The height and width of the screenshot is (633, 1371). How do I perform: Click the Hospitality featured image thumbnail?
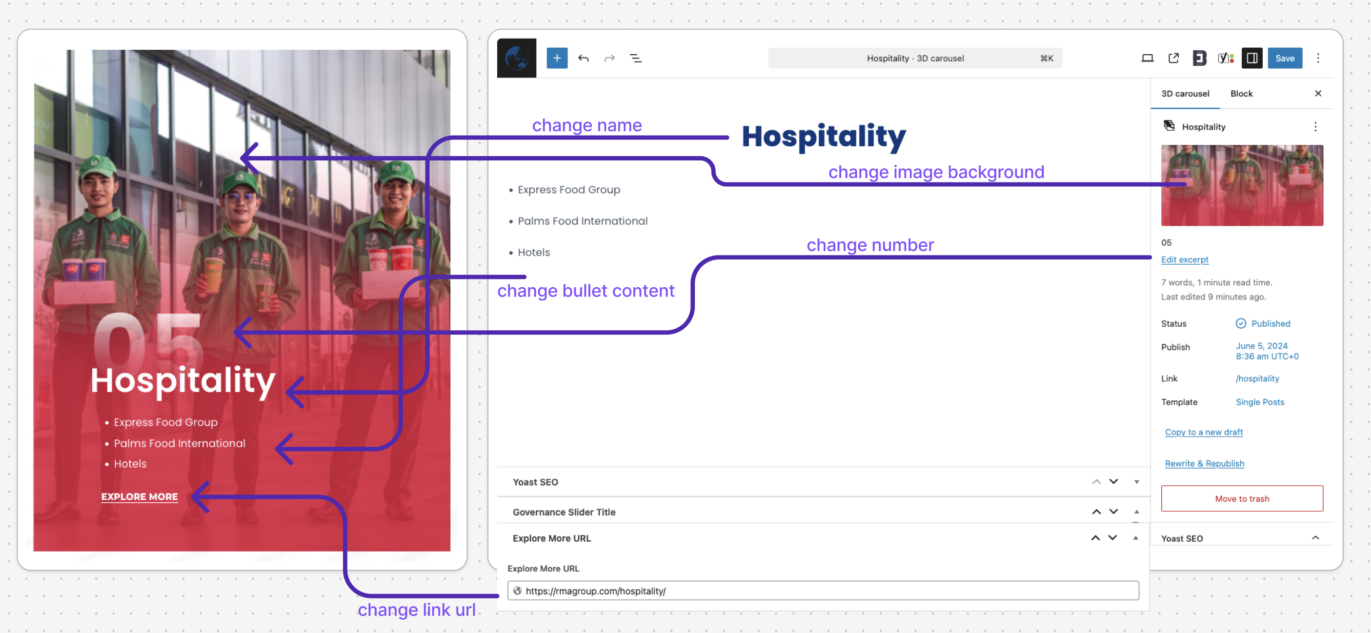point(1242,185)
